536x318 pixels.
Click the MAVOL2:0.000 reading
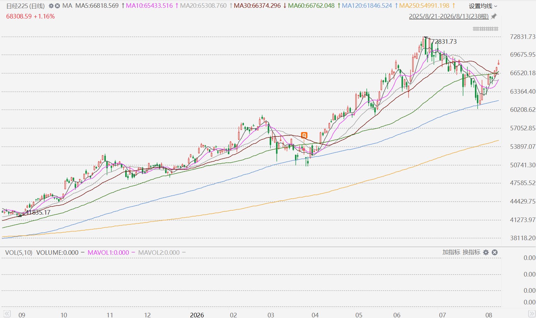[x=159, y=253]
